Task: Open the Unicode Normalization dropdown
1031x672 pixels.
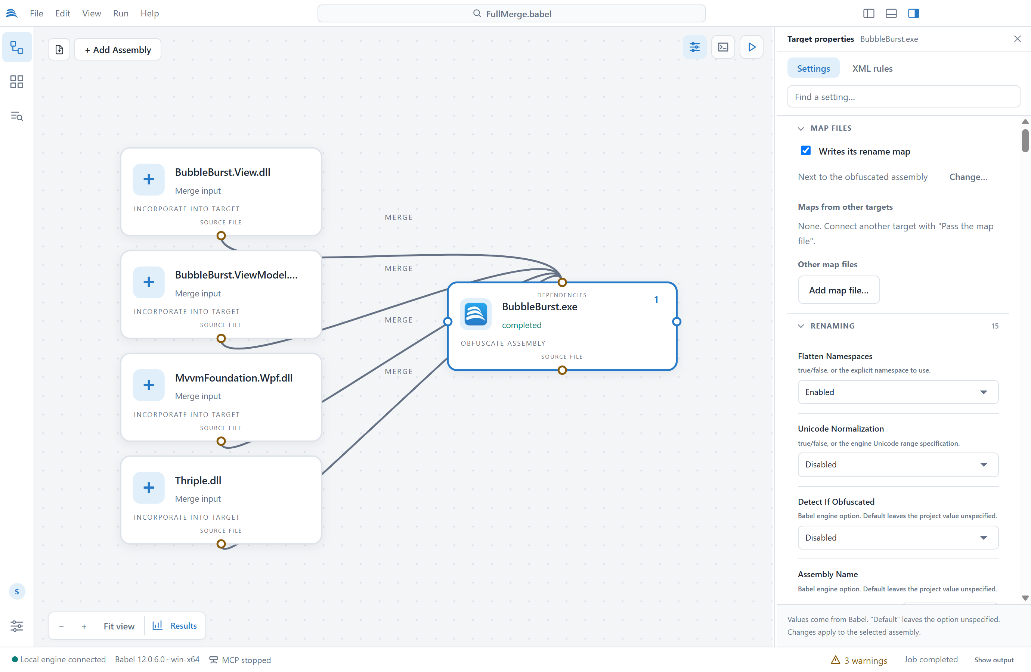Action: pyautogui.click(x=898, y=464)
